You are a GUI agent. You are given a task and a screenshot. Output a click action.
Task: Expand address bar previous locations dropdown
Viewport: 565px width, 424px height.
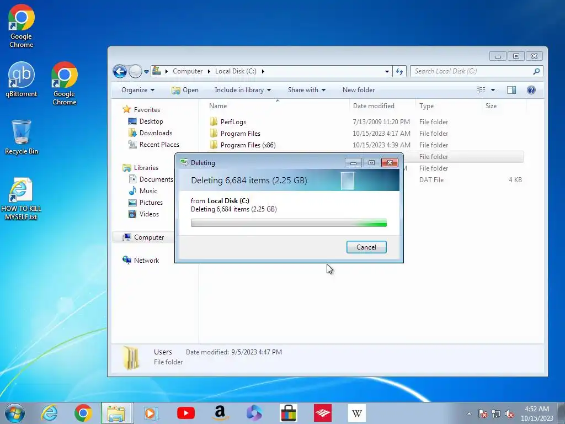(387, 71)
